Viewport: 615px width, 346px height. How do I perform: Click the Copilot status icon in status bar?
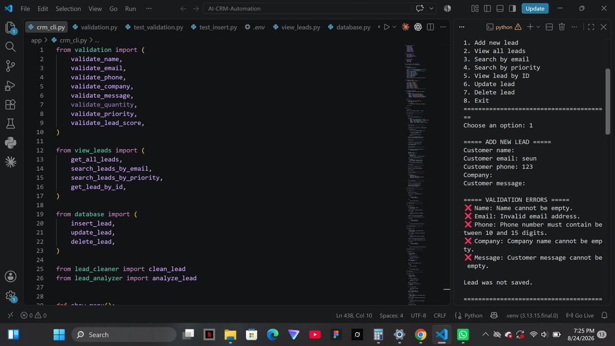tap(494, 316)
